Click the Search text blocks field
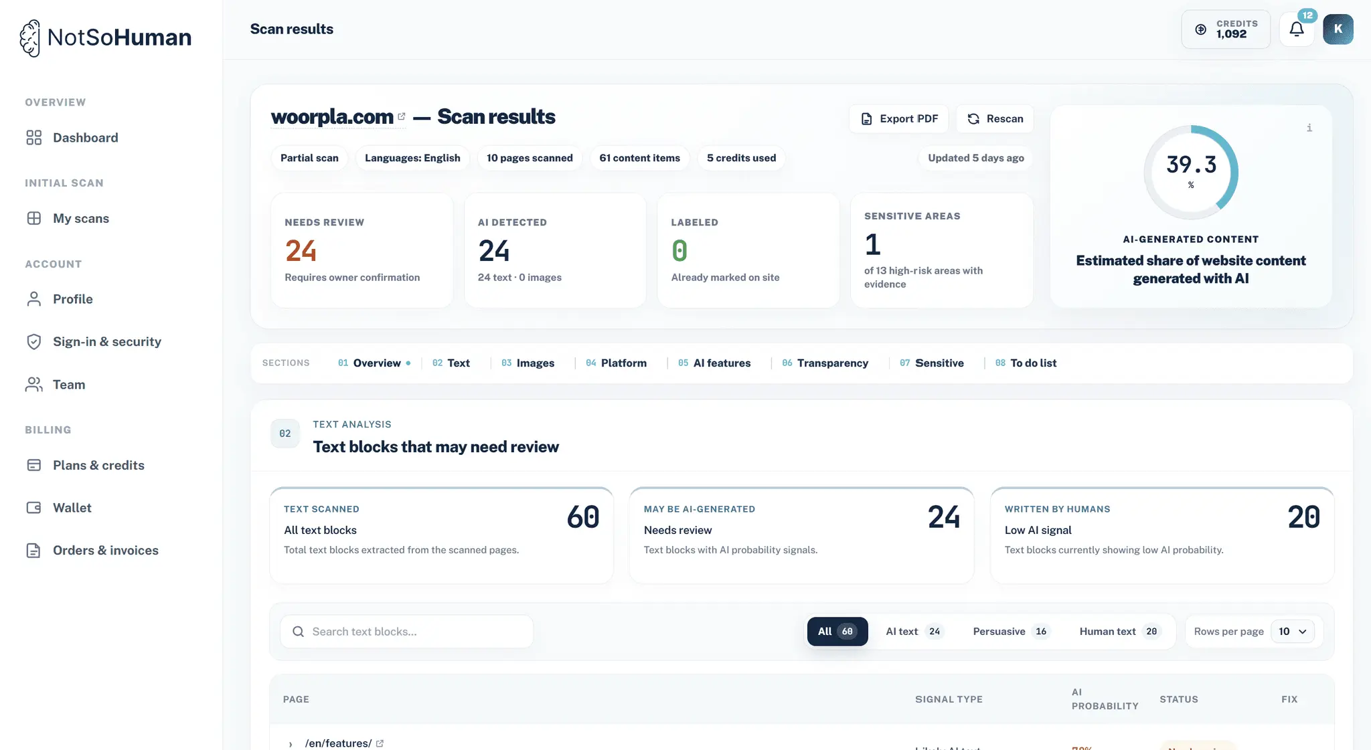Screen dimensions: 1371x750 pyautogui.click(x=406, y=632)
